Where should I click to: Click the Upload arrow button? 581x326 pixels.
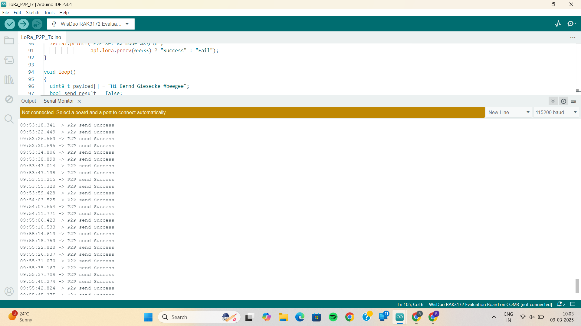click(x=23, y=24)
